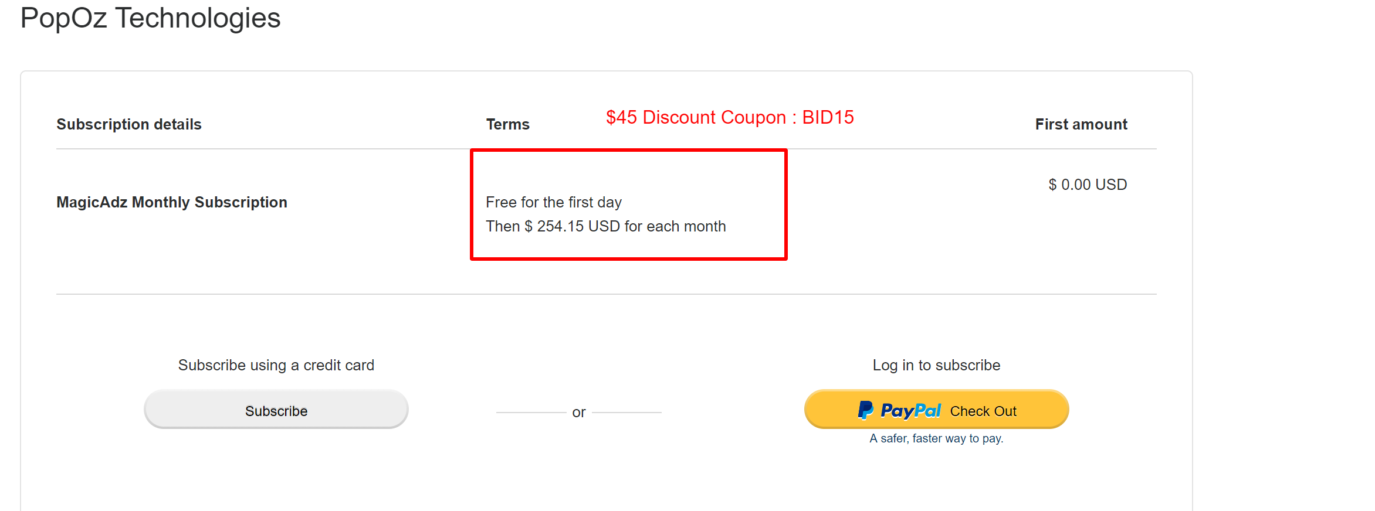
Task: Click the PopOz Technologies heading
Action: coord(151,18)
